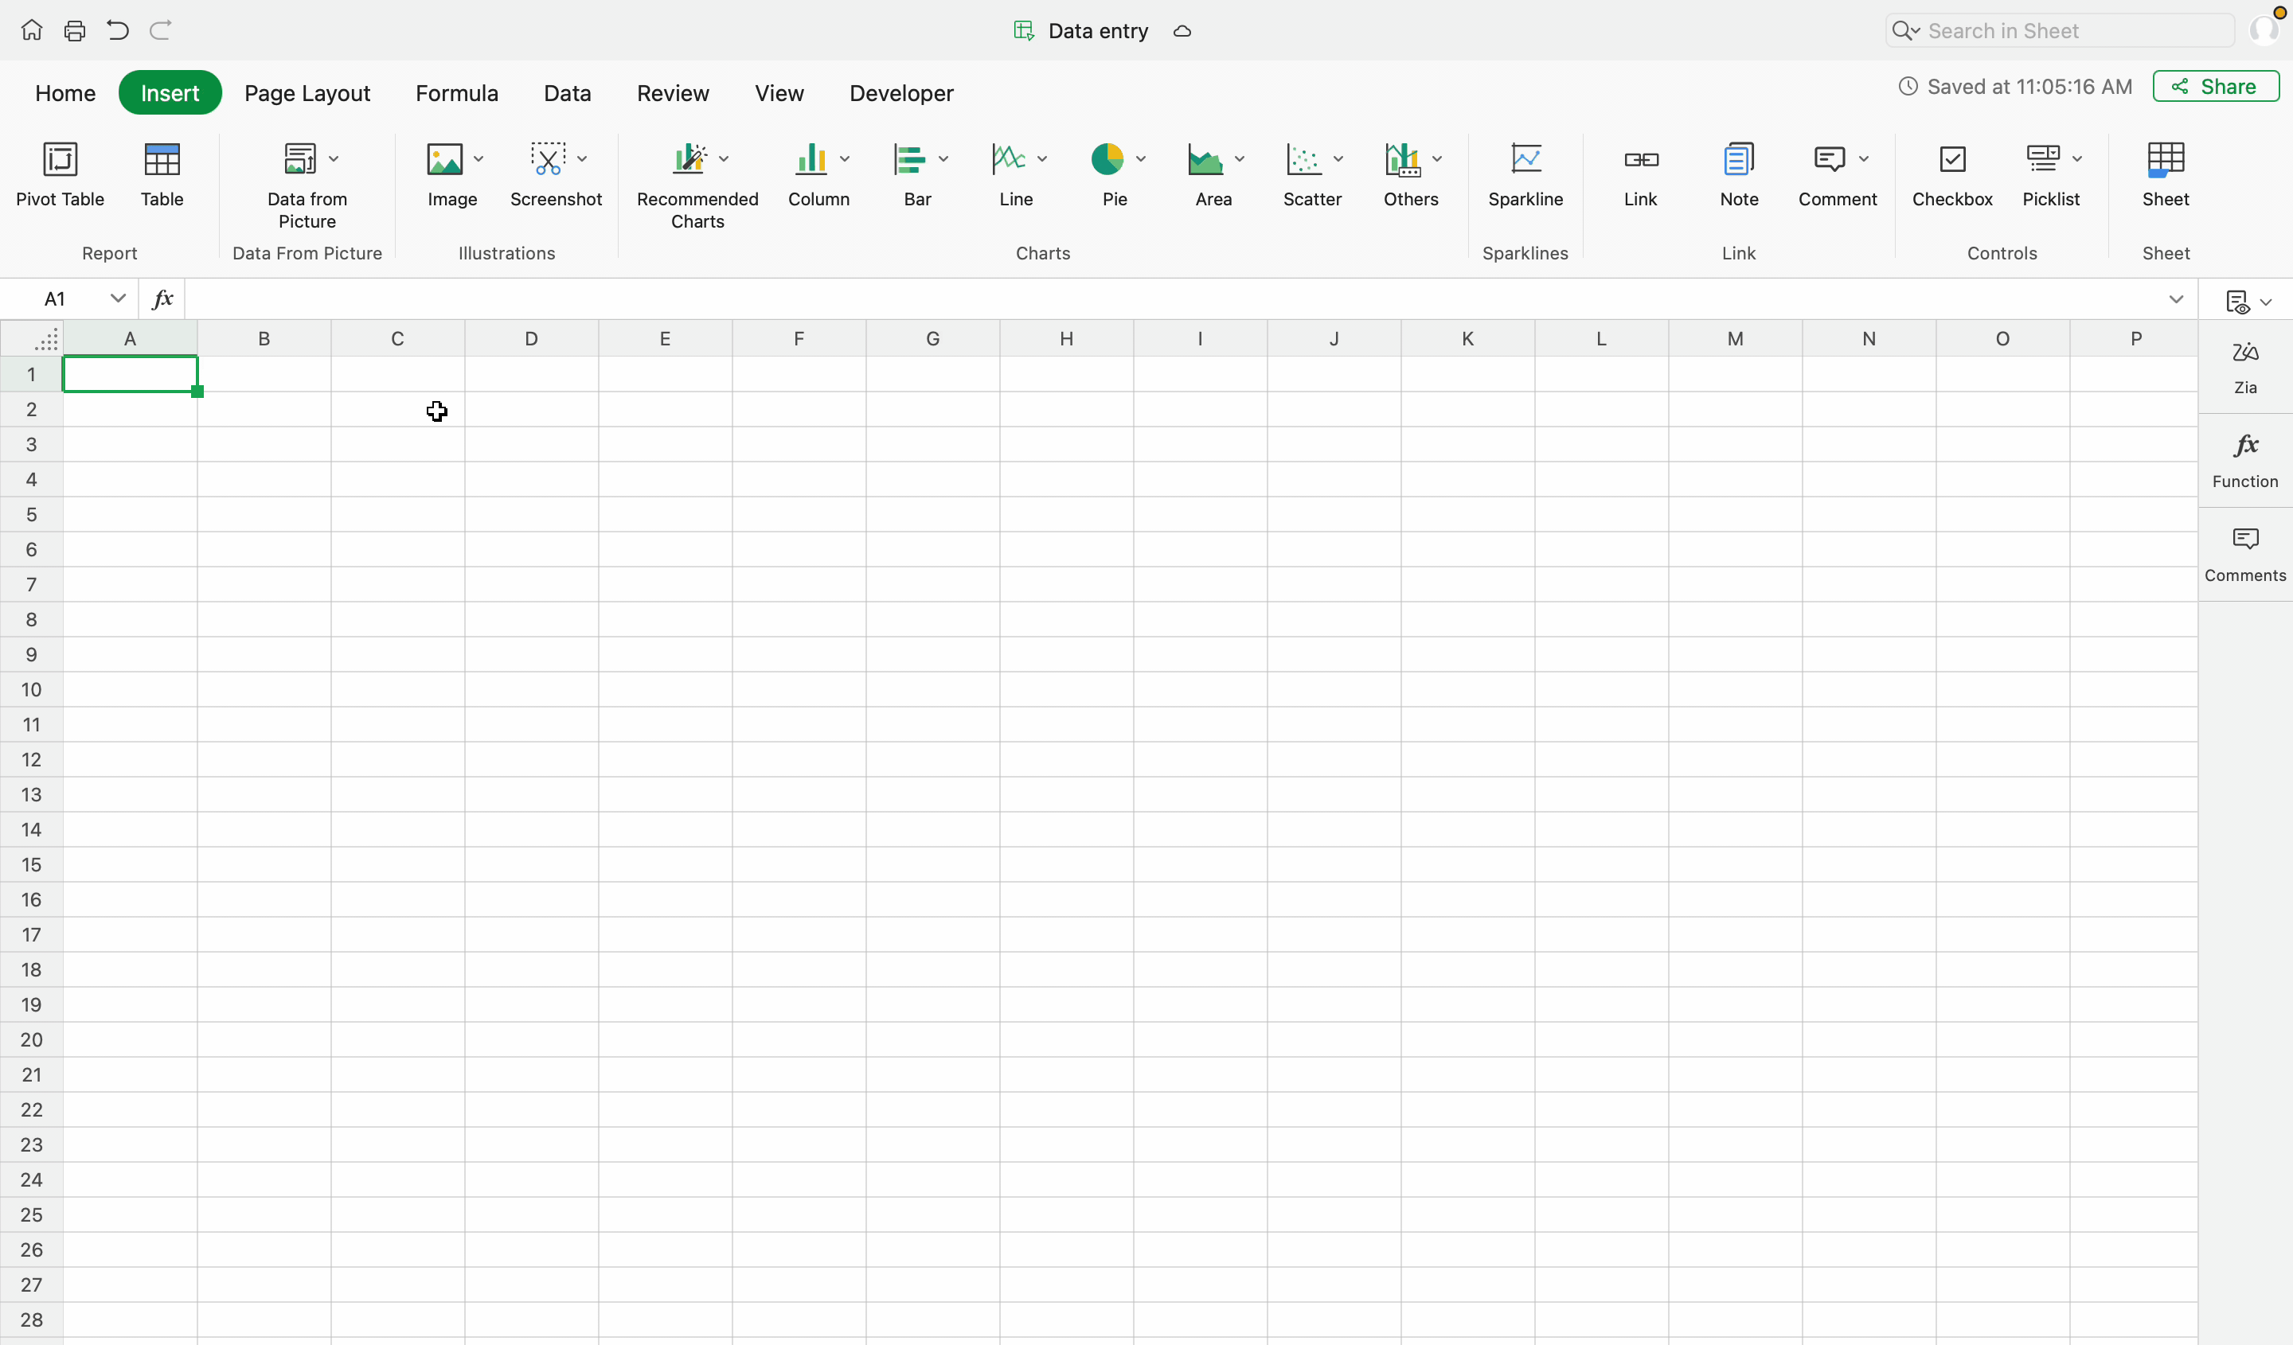Viewport: 2293px width, 1345px height.
Task: Open the Column chart dropdown arrow
Action: 845,159
